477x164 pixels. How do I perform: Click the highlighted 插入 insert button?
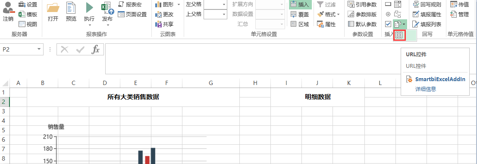tap(300, 5)
